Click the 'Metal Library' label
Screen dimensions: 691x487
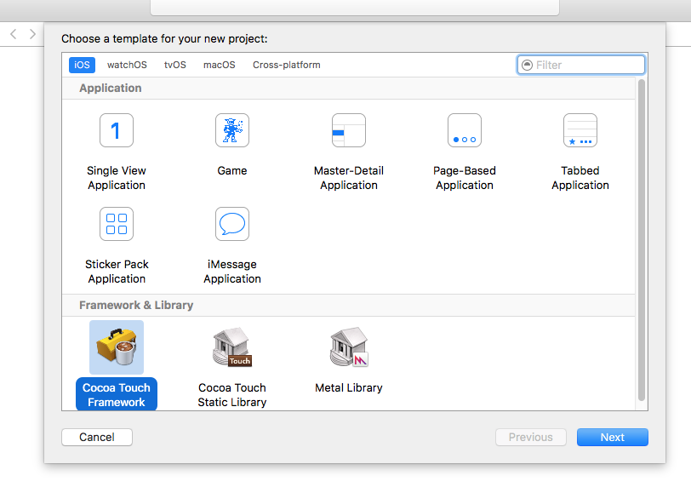click(349, 388)
